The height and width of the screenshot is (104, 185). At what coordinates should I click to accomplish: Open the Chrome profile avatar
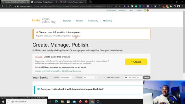pos(179,6)
